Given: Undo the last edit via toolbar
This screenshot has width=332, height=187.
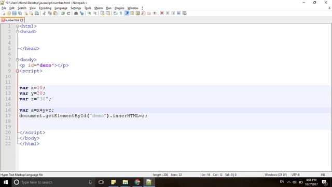Looking at the screenshot, I should coord(63,13).
